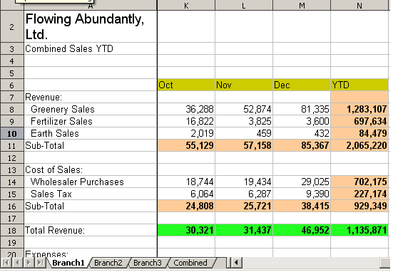Screen dimensions: 393x272
Task: Click the Wholesaler Purchases label cell
Action: (x=91, y=182)
